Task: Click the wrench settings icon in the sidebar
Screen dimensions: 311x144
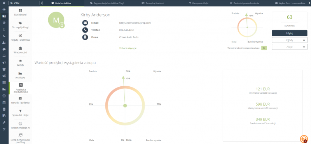Action: (4, 122)
